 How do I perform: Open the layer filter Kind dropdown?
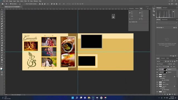(x=160, y=61)
